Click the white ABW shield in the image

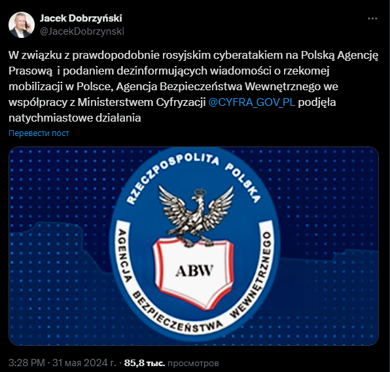[193, 273]
